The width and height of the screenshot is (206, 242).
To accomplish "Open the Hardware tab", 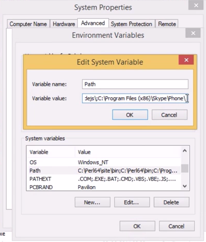I will [x=64, y=24].
